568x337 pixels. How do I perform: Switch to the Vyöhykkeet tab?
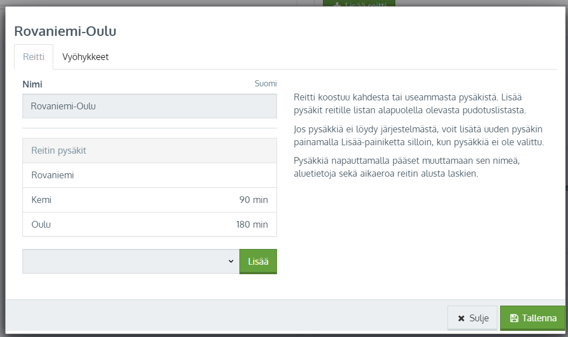85,57
